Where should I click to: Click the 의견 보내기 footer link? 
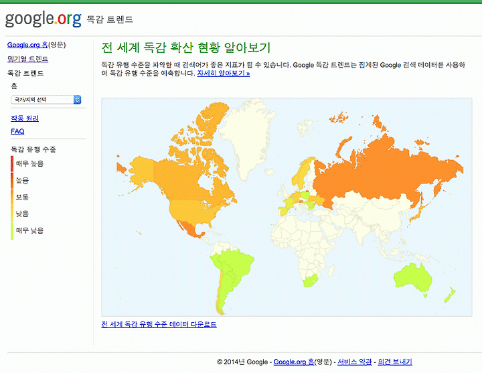395,362
